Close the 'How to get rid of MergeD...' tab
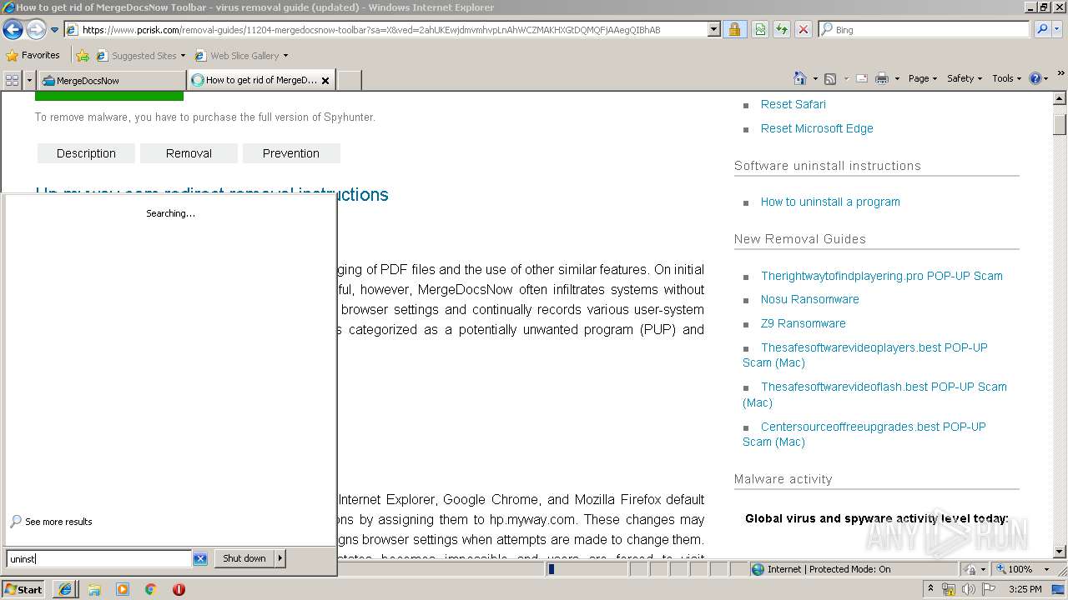1068x600 pixels. pos(325,81)
